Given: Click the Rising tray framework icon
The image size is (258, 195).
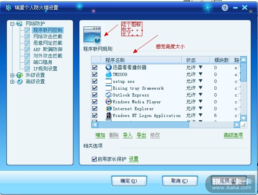Looking at the screenshot, I should [x=108, y=88].
